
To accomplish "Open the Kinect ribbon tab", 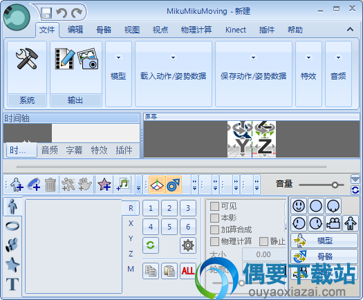I will pos(236,30).
